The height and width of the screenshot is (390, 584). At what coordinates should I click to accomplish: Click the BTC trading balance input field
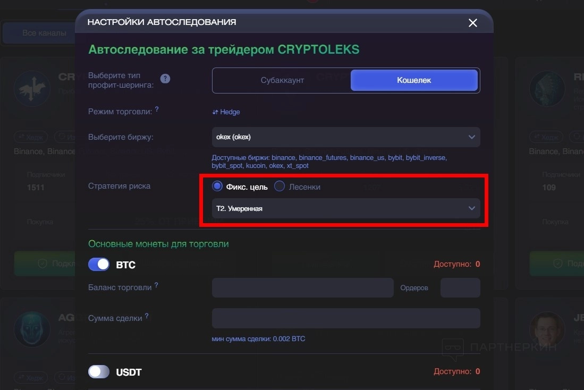302,287
